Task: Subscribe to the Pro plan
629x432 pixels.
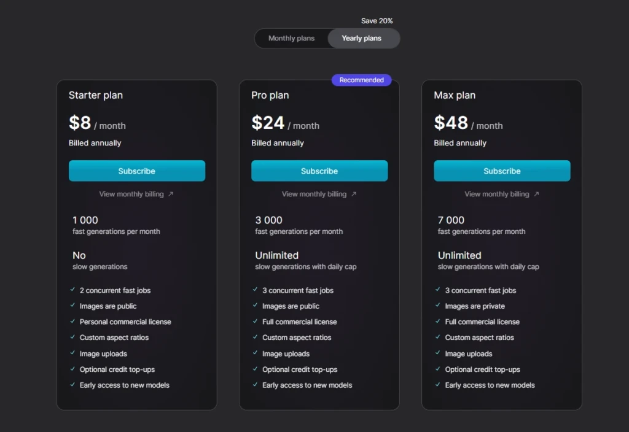Action: pyautogui.click(x=319, y=171)
